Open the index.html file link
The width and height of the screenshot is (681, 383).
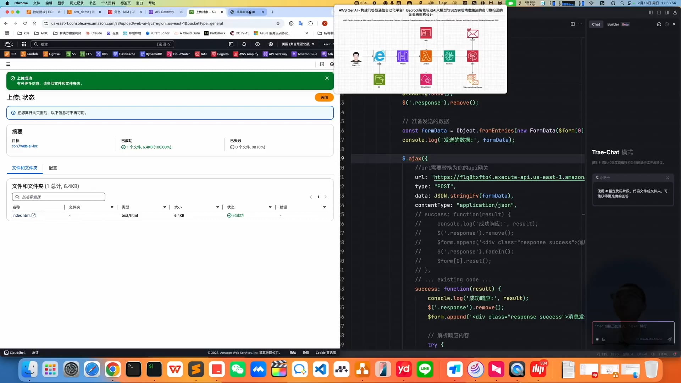point(21,216)
